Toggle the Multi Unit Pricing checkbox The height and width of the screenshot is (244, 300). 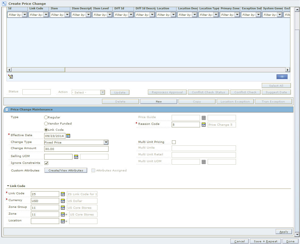click(x=174, y=142)
